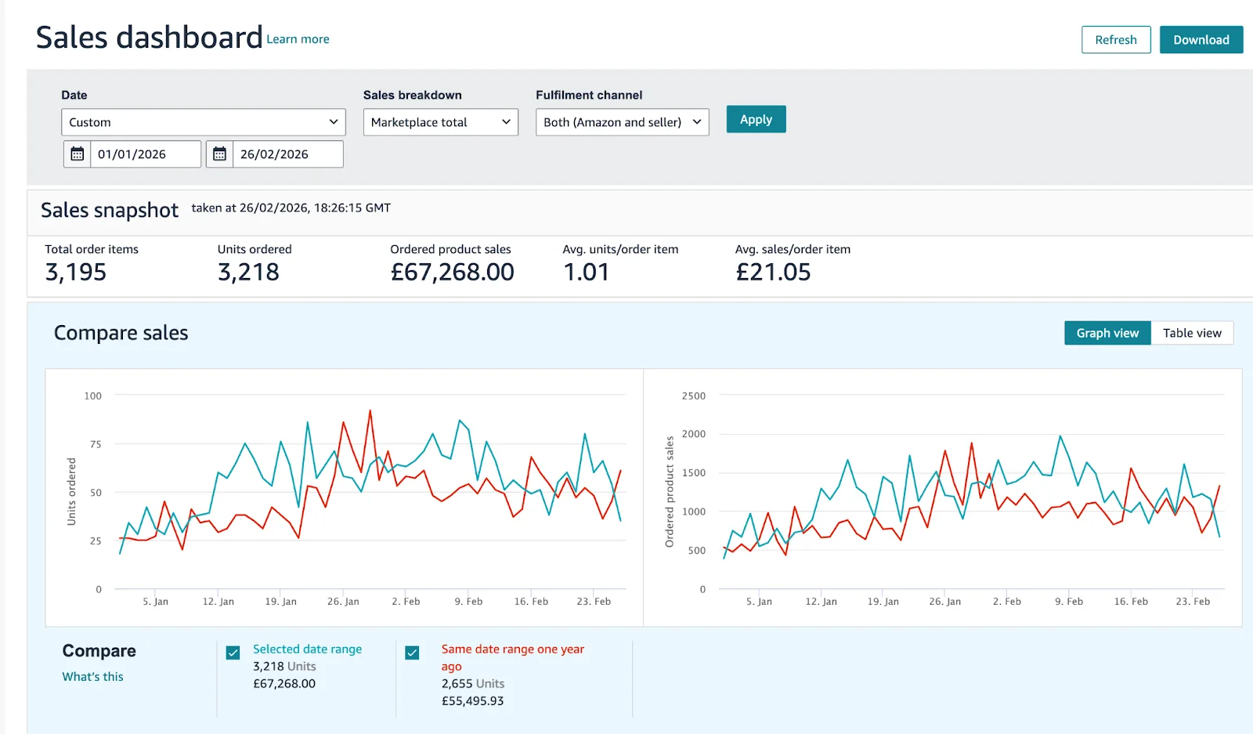Click the 26. Jan label on sales chart

pos(944,602)
